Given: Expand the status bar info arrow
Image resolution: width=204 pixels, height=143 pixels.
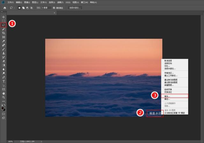Looking at the screenshot, I should coord(41,141).
